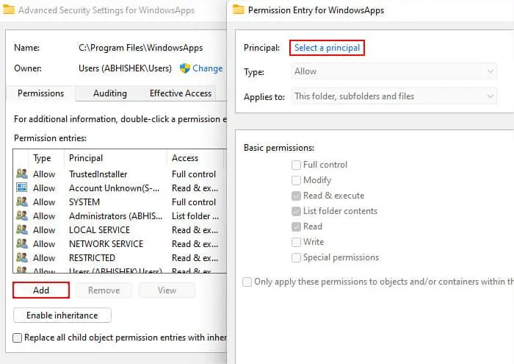Click the RESTRICTED row user group icon

pyautogui.click(x=22, y=257)
